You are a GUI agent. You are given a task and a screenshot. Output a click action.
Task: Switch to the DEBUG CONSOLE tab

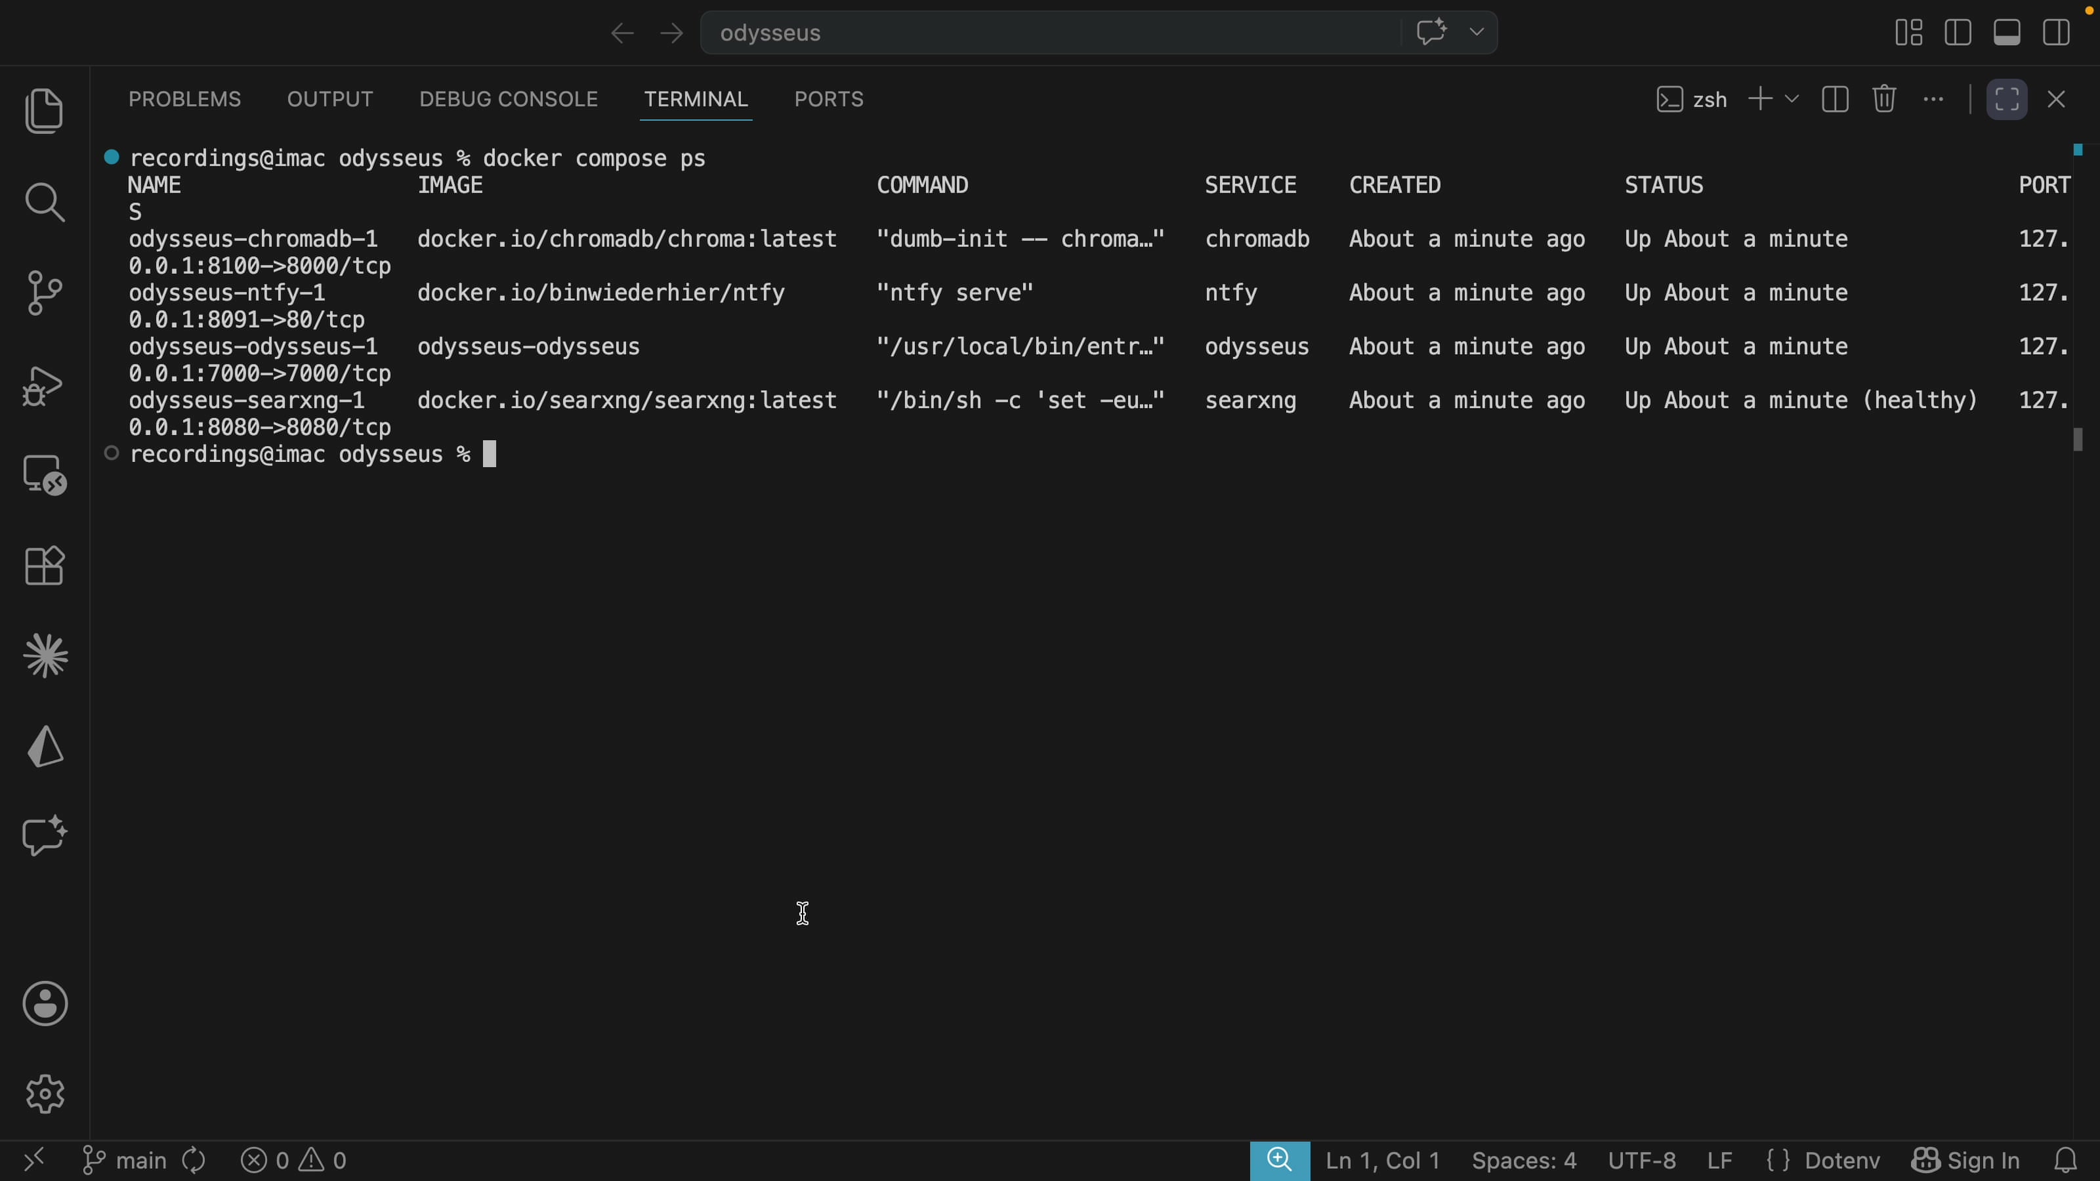[508, 100]
